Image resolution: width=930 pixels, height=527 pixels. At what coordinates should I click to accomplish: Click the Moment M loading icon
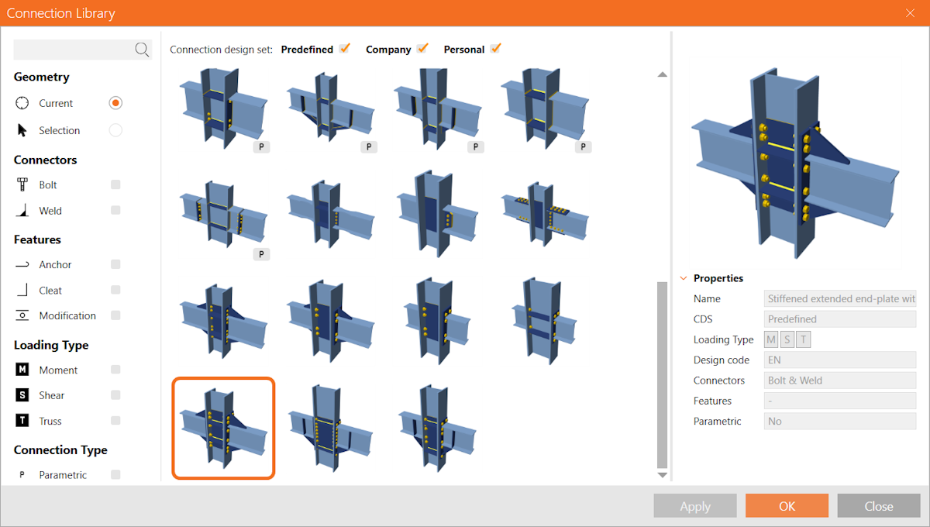[x=22, y=370]
